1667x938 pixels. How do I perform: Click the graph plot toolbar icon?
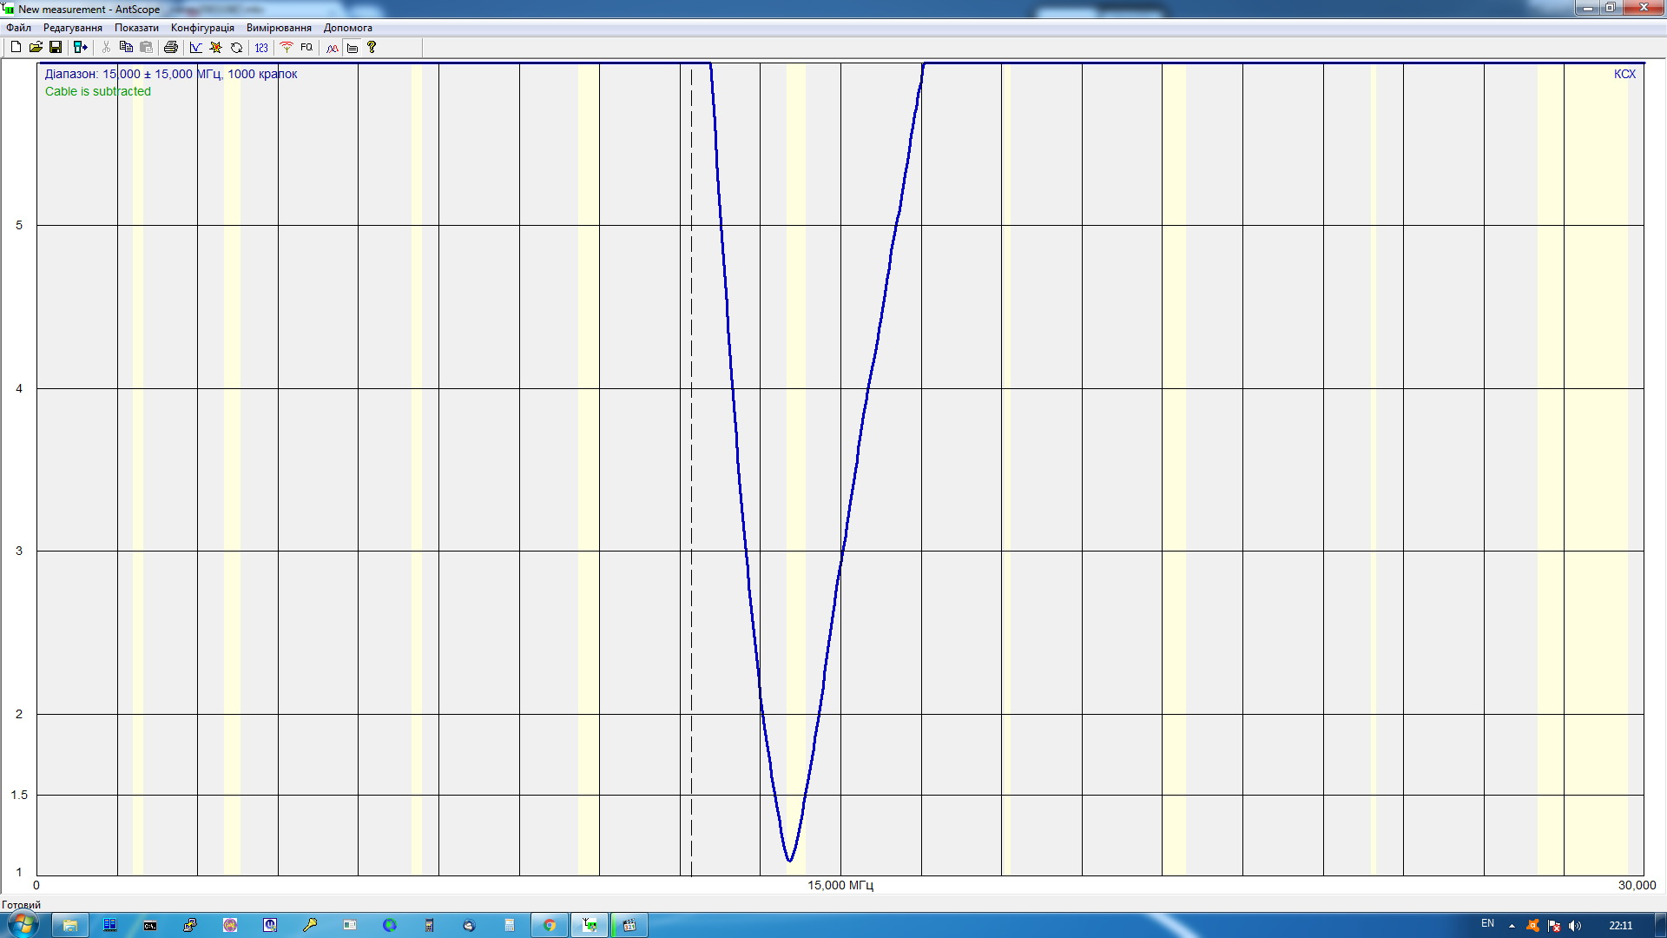(196, 48)
